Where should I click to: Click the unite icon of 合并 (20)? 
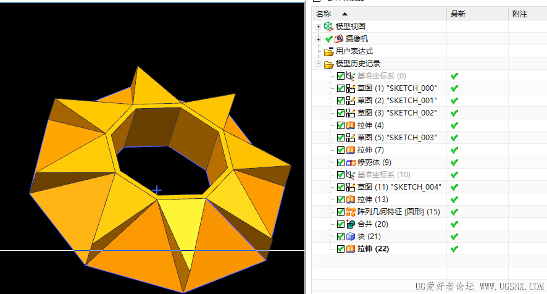[351, 224]
